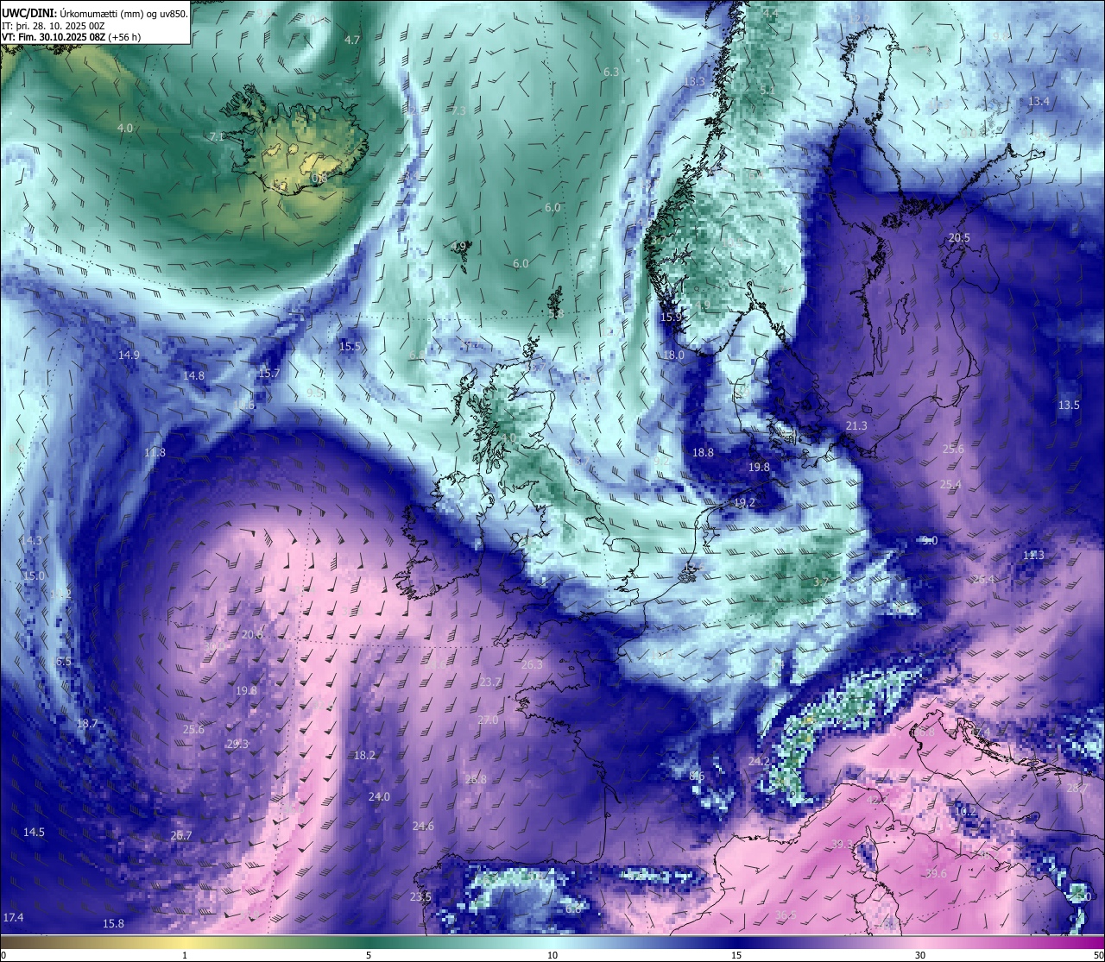This screenshot has width=1105, height=962.
Task: Click the color scale label 1
Action: (x=185, y=955)
